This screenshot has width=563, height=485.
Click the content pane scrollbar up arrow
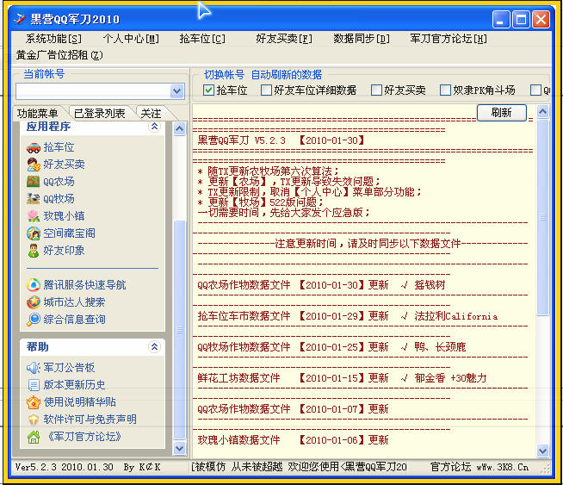pyautogui.click(x=543, y=111)
